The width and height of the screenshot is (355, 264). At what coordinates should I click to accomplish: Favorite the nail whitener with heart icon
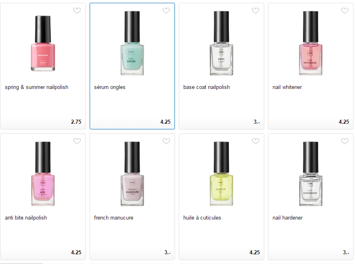click(x=344, y=11)
